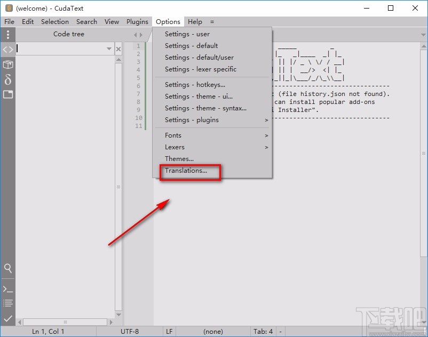Open the Plugins menu
Screen dimensions: 428x337
[137, 21]
